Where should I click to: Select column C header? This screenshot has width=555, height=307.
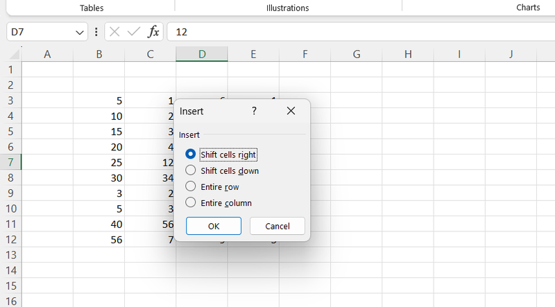pos(150,54)
